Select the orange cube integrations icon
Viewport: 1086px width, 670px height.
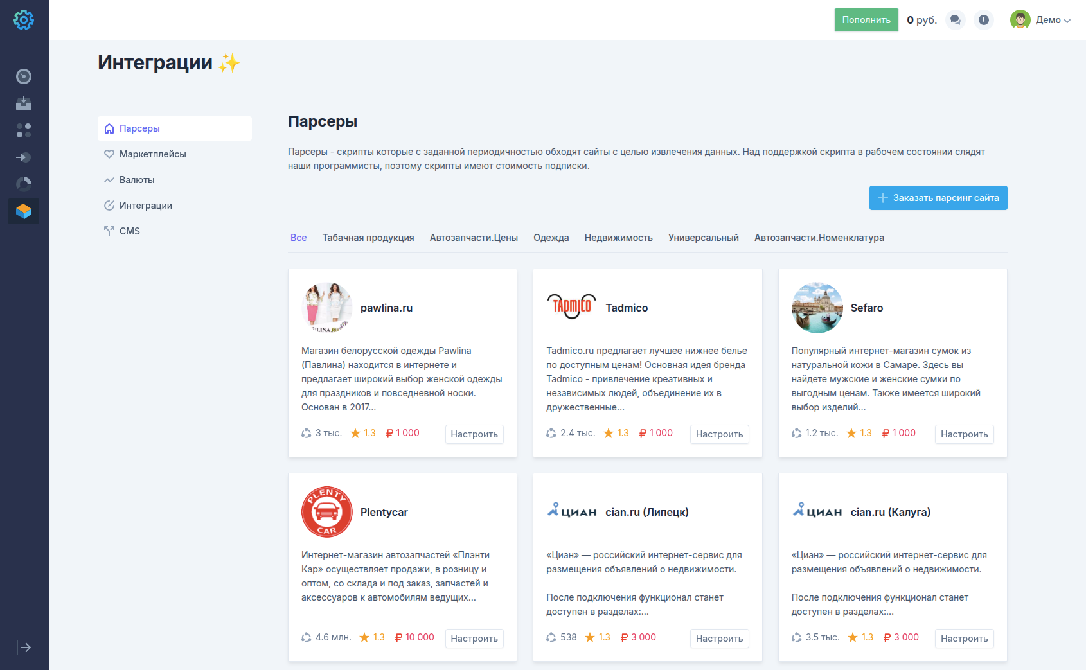[24, 211]
